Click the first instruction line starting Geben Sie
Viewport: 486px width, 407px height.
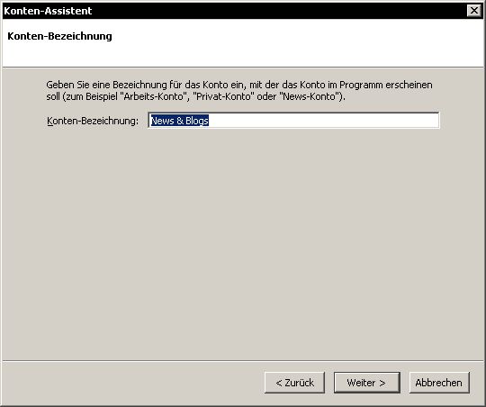[239, 85]
